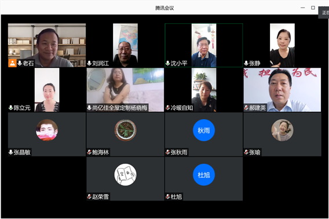Click 赵荣雪's book sketch avatar

tap(125, 175)
